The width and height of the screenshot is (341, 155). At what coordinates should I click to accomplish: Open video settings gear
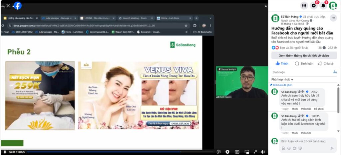coord(227,152)
